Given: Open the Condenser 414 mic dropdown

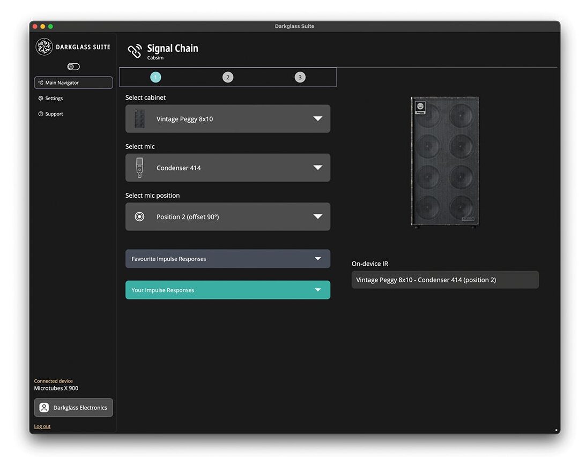Looking at the screenshot, I should [228, 168].
